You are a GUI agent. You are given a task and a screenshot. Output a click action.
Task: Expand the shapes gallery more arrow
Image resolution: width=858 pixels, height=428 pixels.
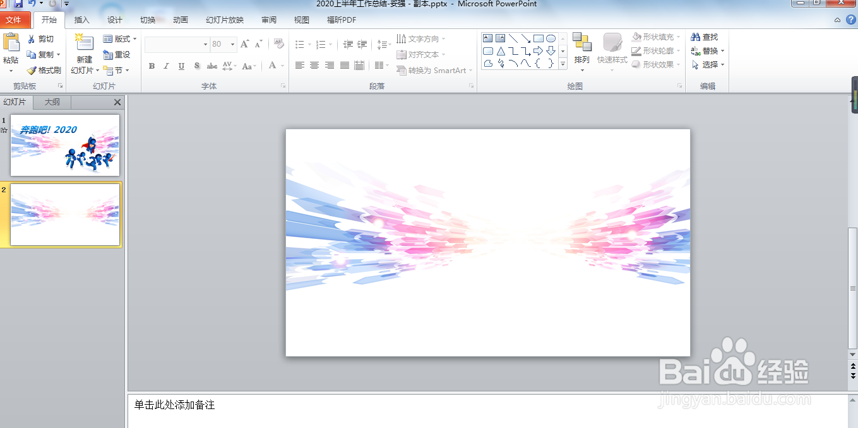563,63
